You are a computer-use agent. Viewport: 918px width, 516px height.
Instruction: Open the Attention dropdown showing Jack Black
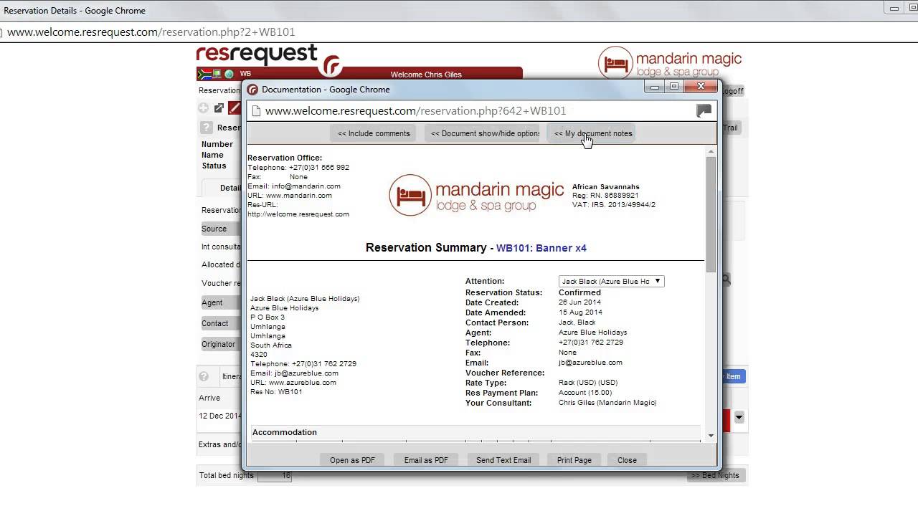coord(611,282)
